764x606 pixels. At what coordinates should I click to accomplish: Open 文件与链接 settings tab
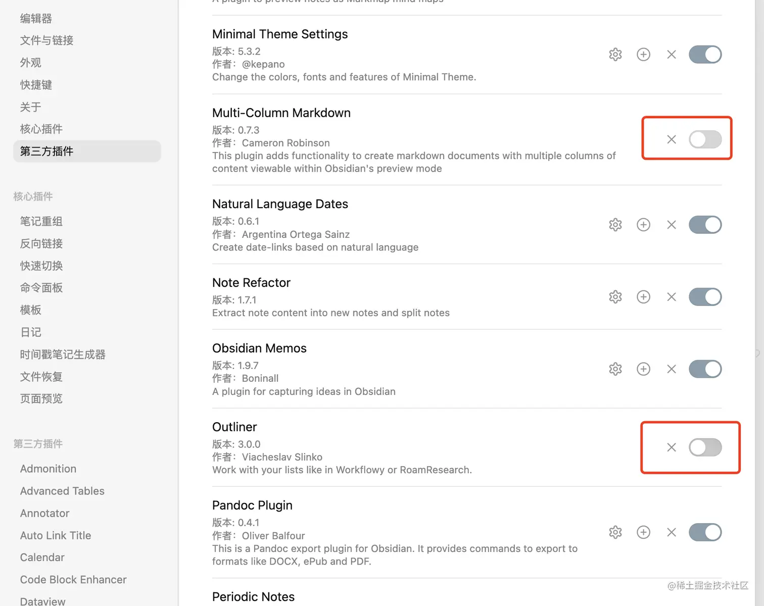pos(87,40)
